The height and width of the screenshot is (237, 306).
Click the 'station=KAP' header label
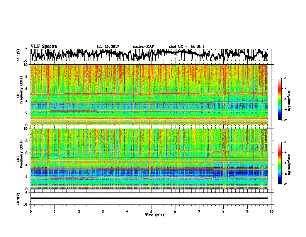click(143, 46)
